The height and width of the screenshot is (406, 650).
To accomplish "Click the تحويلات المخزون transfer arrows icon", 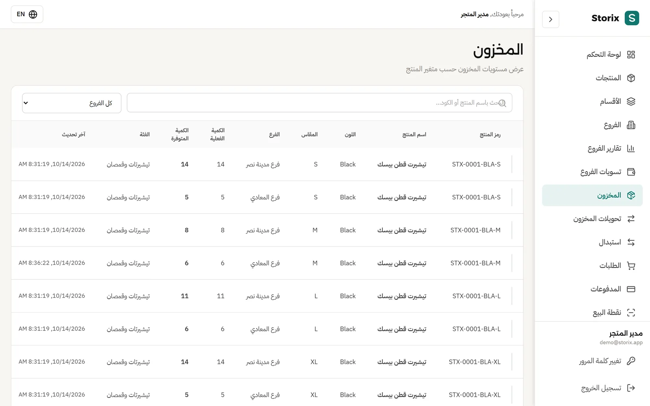I will point(631,219).
